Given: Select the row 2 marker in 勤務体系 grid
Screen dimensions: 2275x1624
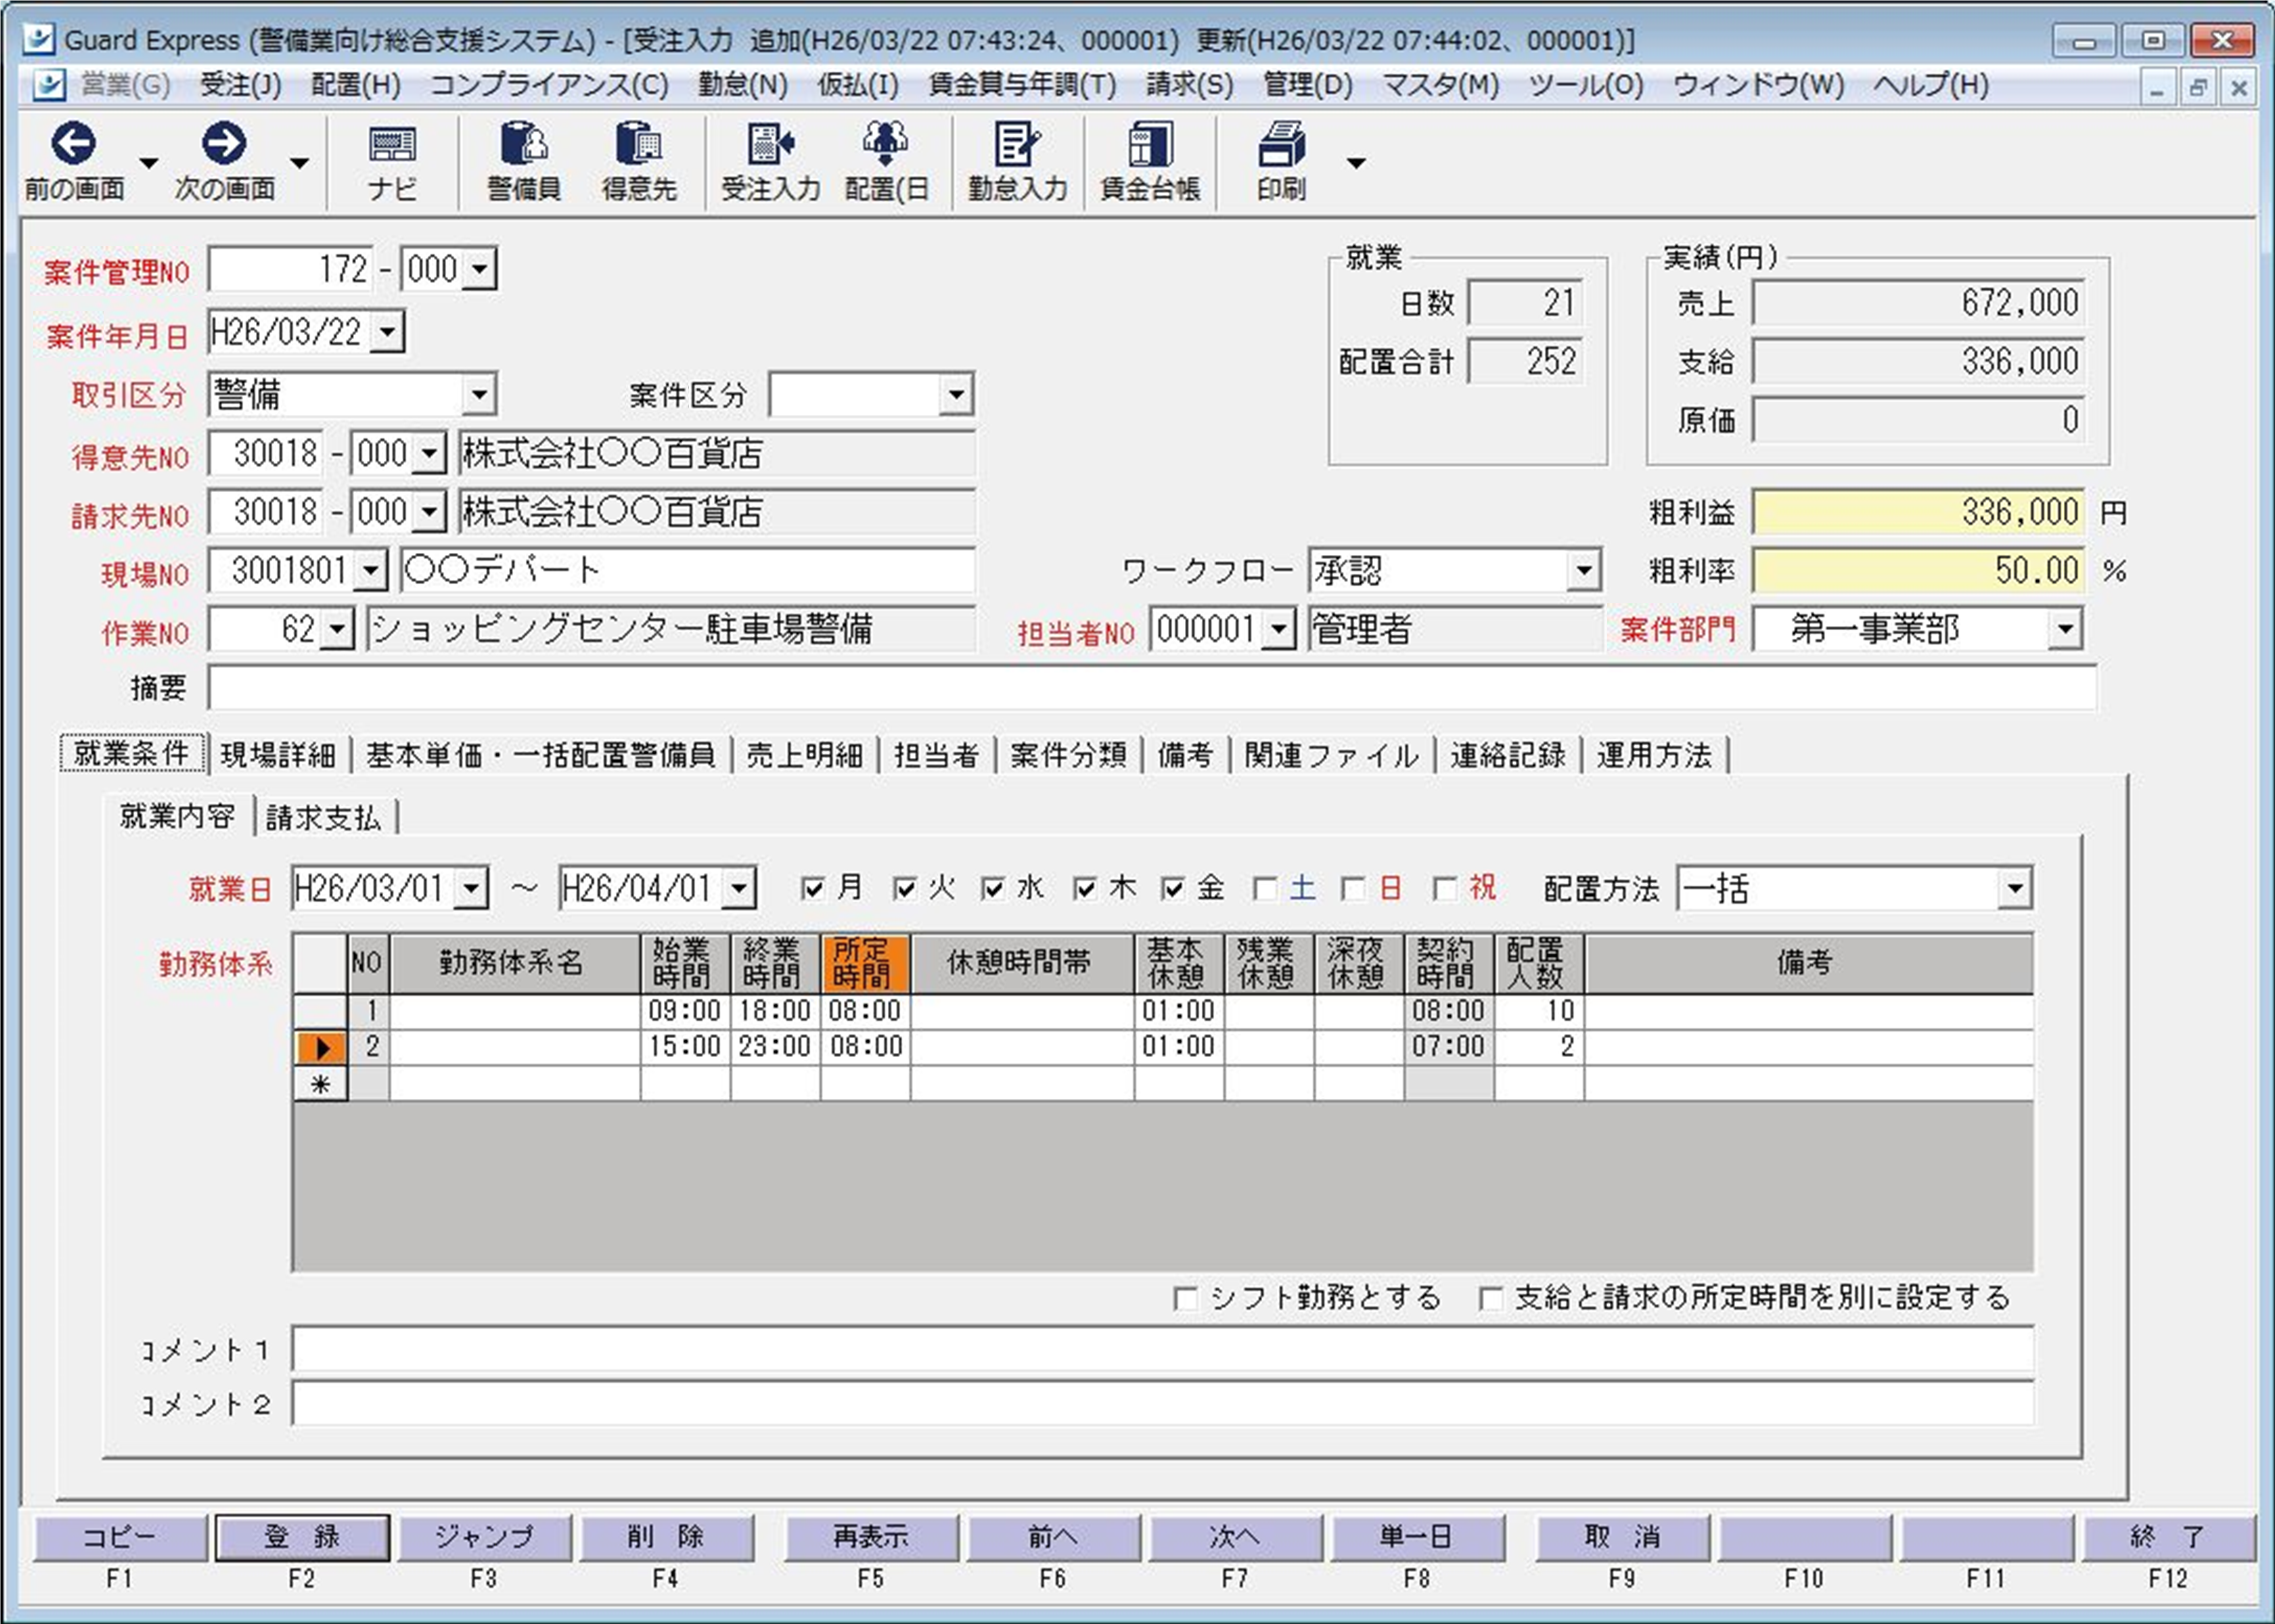Looking at the screenshot, I should [x=320, y=1047].
